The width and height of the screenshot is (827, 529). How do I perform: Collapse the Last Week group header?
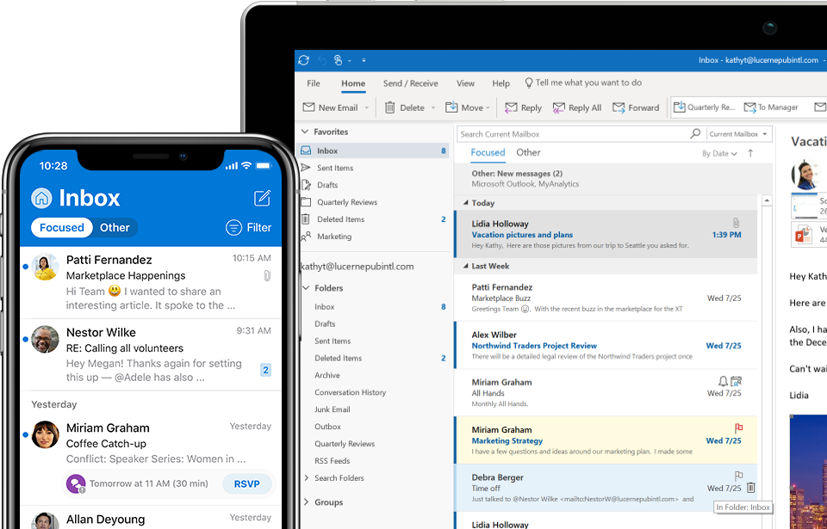466,266
